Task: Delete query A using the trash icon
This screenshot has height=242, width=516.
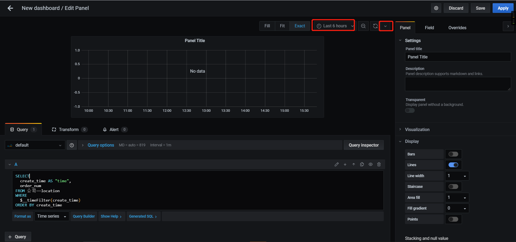Action: pos(379,164)
